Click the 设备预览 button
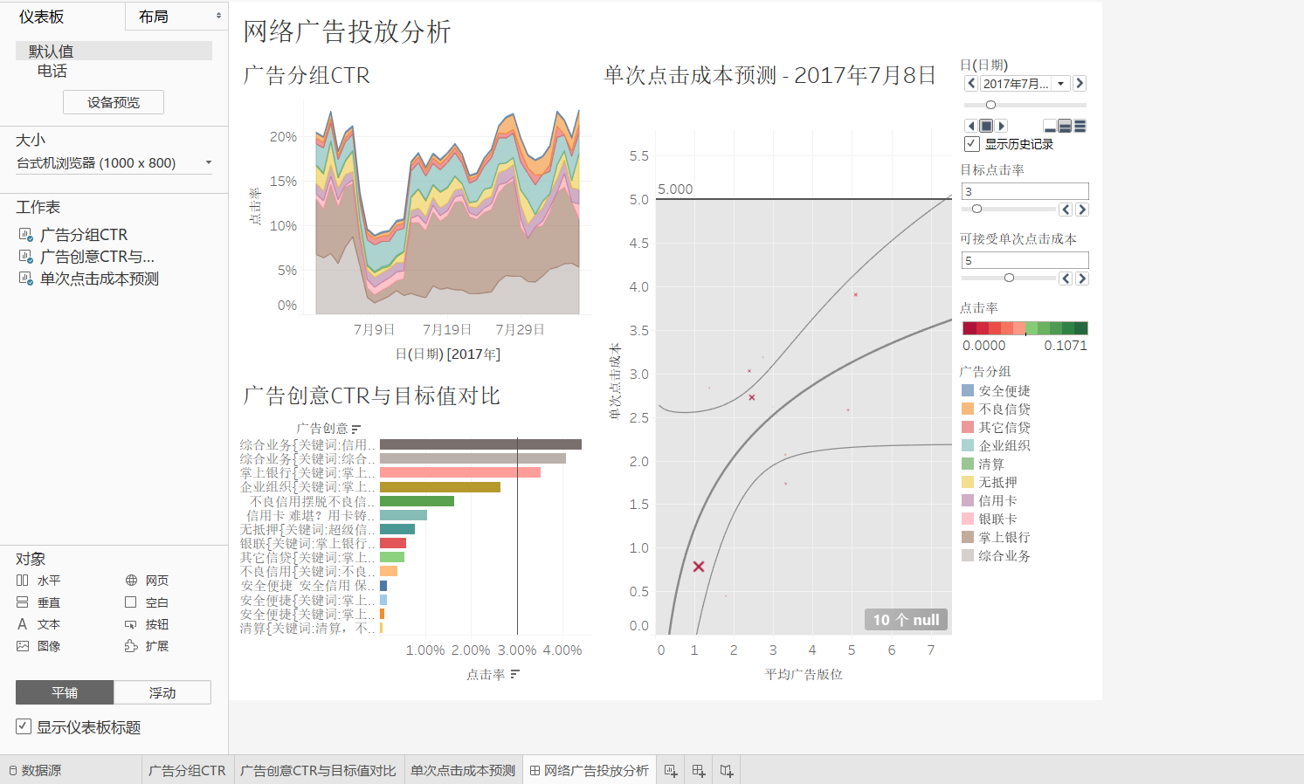 tap(114, 102)
